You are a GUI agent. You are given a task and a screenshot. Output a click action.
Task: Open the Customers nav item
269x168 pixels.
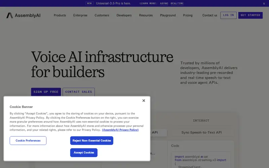(x=102, y=15)
